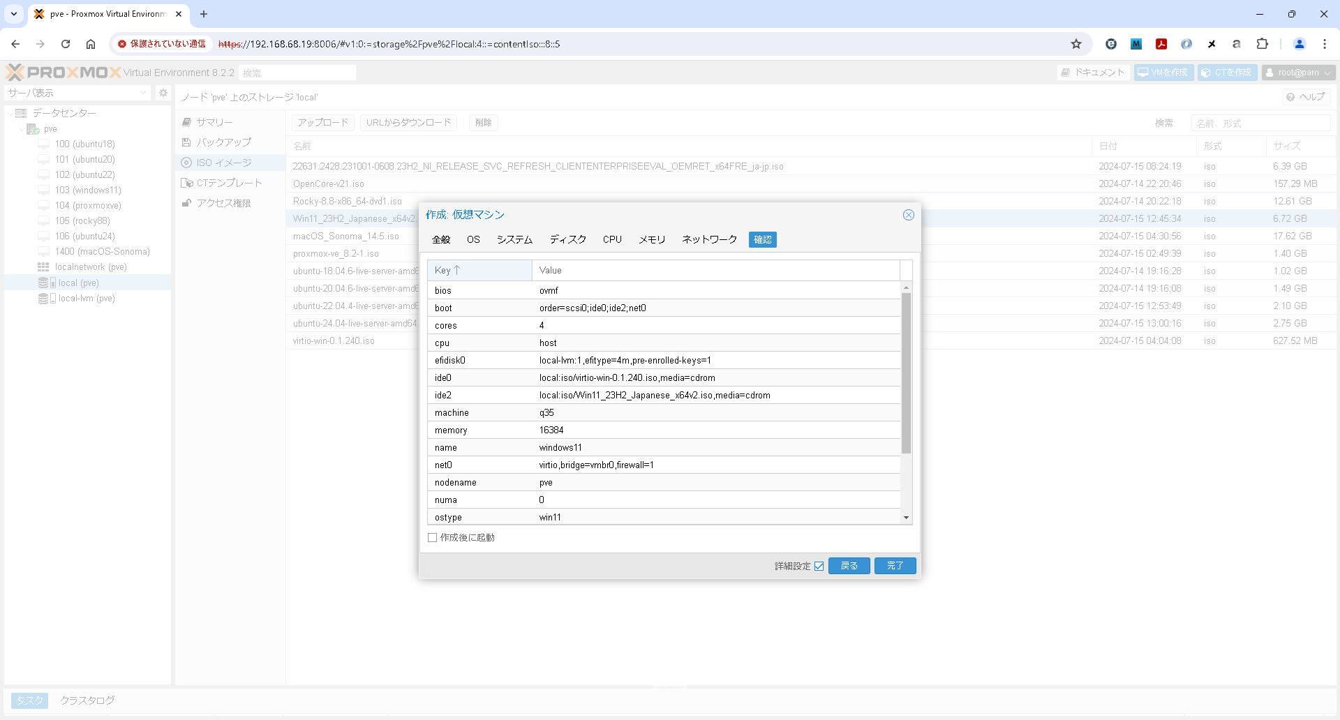Click the Upload button

point(323,123)
